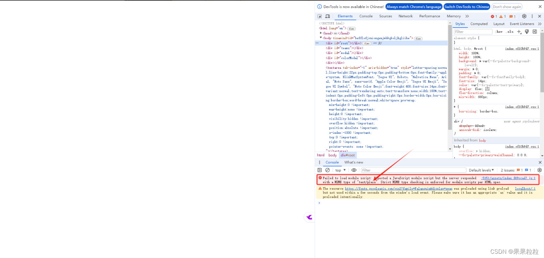This screenshot has height=258, width=544.
Task: Toggle flex badge on body element
Action: [x=418, y=38]
